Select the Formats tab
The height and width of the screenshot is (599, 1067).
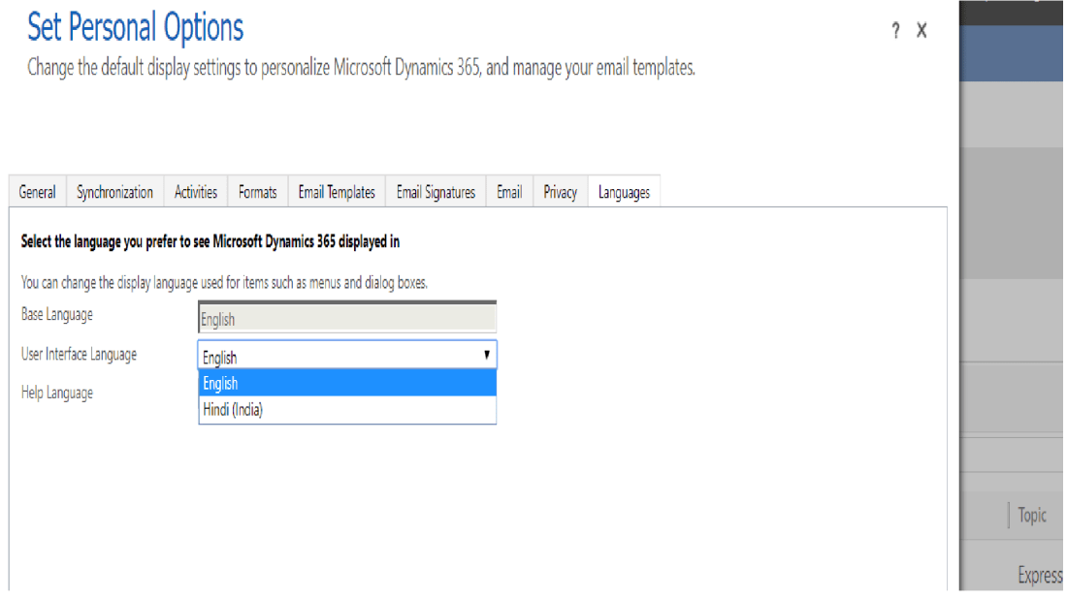[x=257, y=192]
